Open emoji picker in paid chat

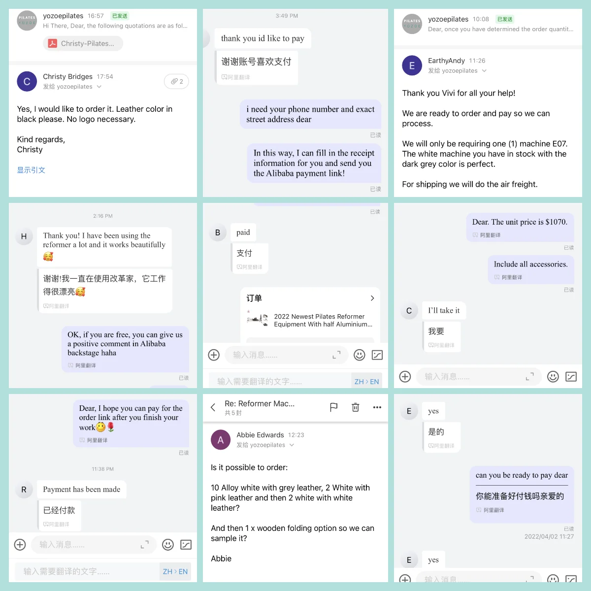coord(360,355)
